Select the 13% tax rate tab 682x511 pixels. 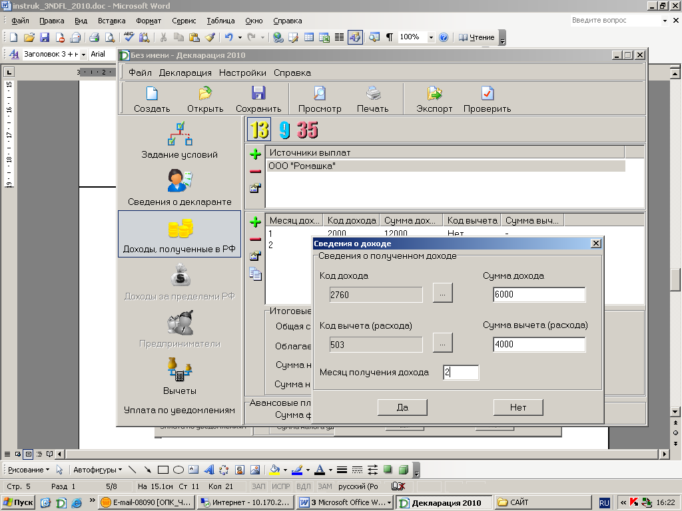[259, 130]
